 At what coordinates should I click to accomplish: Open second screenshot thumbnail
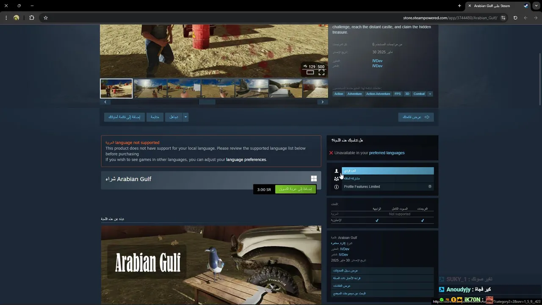click(x=150, y=88)
